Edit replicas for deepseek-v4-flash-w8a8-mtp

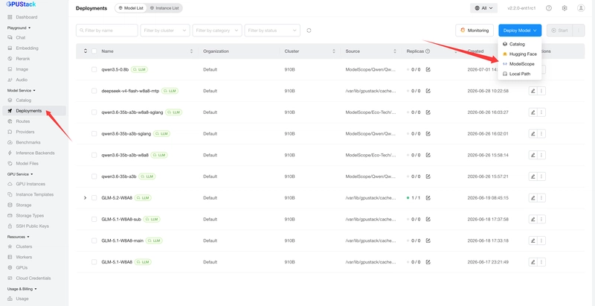pos(428,91)
